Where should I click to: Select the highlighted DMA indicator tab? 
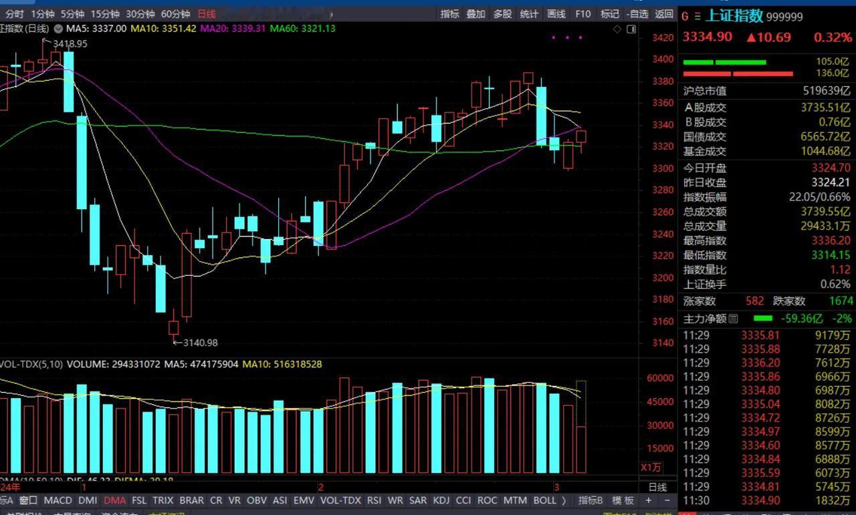point(115,500)
